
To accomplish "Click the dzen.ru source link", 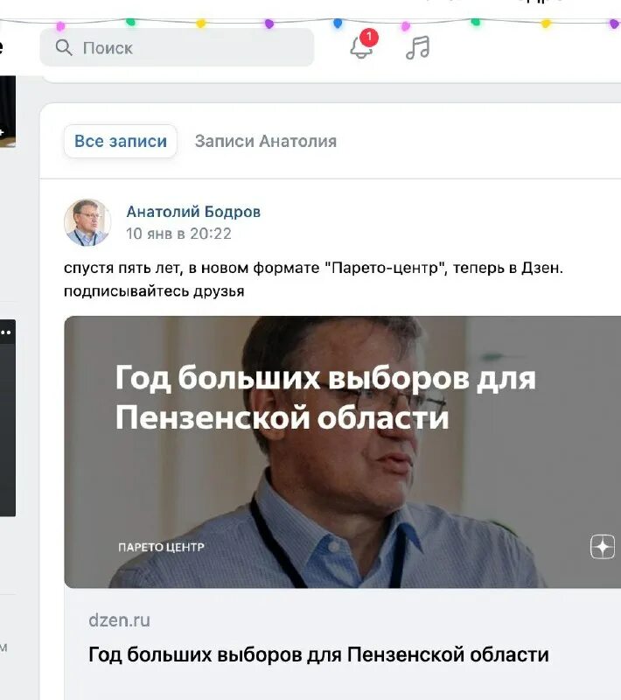I will [119, 620].
